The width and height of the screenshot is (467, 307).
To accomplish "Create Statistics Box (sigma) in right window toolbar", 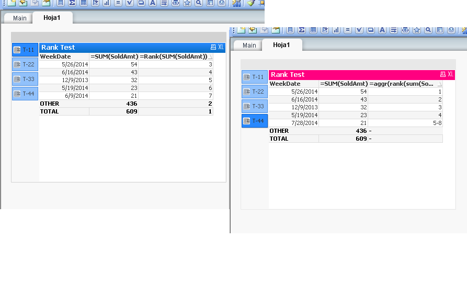I will pyautogui.click(x=302, y=30).
